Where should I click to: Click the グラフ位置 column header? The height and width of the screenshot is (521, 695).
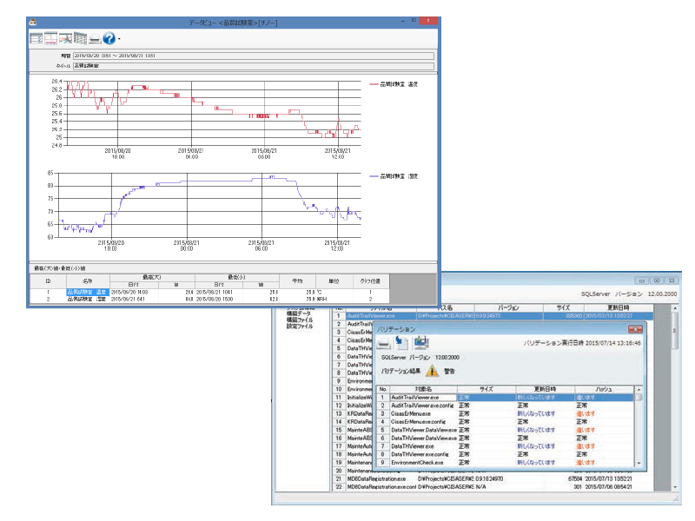pos(371,280)
